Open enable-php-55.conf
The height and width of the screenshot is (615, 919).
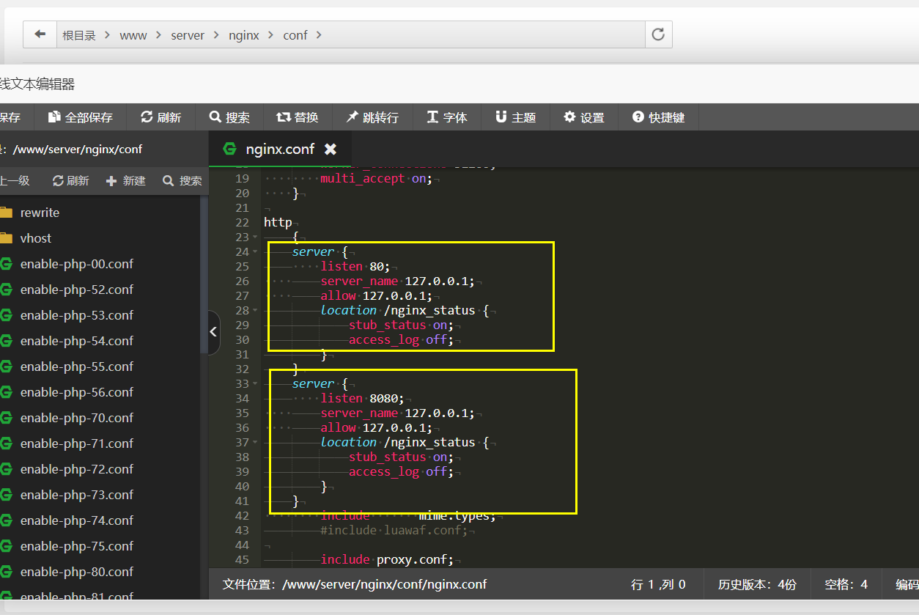pos(77,367)
